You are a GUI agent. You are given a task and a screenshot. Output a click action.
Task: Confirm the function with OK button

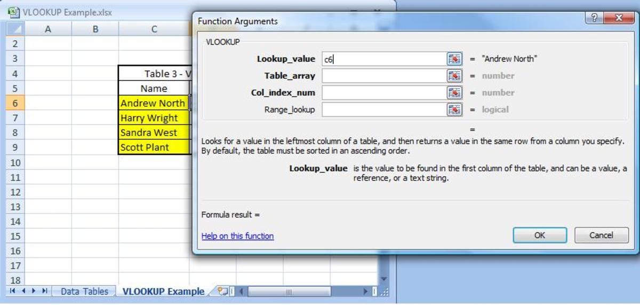tap(540, 235)
